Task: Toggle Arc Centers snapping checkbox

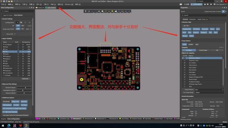Action: coord(185,63)
